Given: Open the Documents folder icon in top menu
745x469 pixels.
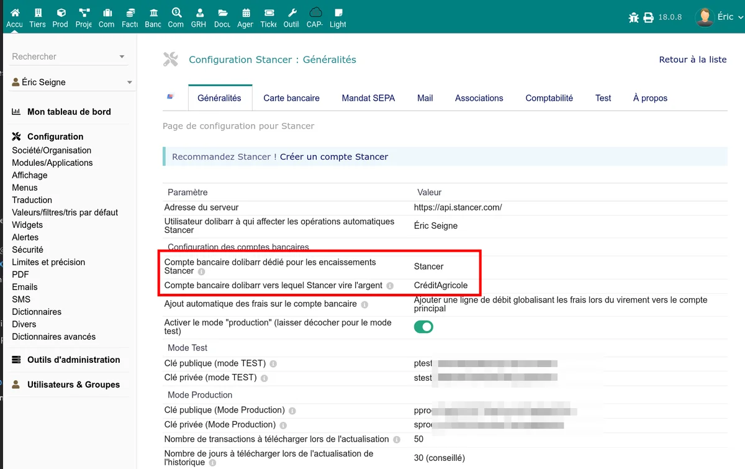Looking at the screenshot, I should (x=223, y=12).
